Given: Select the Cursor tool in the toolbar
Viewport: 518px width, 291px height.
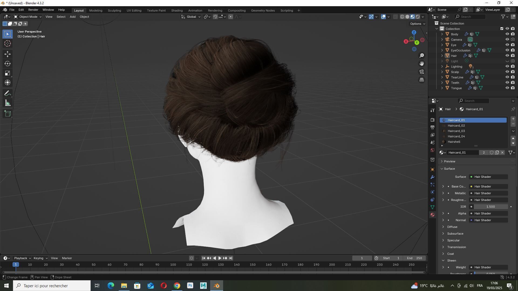Looking at the screenshot, I should pyautogui.click(x=8, y=43).
